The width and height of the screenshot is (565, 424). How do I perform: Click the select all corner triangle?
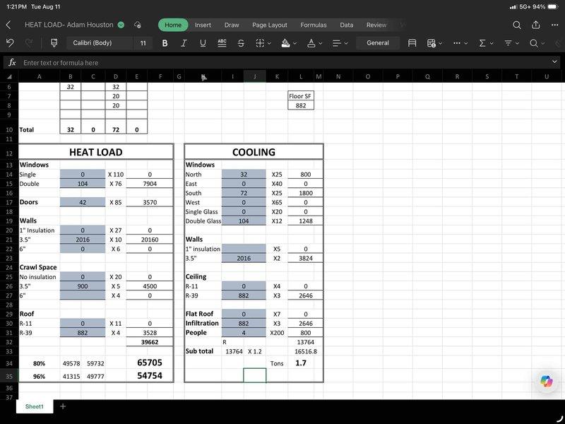click(x=9, y=76)
